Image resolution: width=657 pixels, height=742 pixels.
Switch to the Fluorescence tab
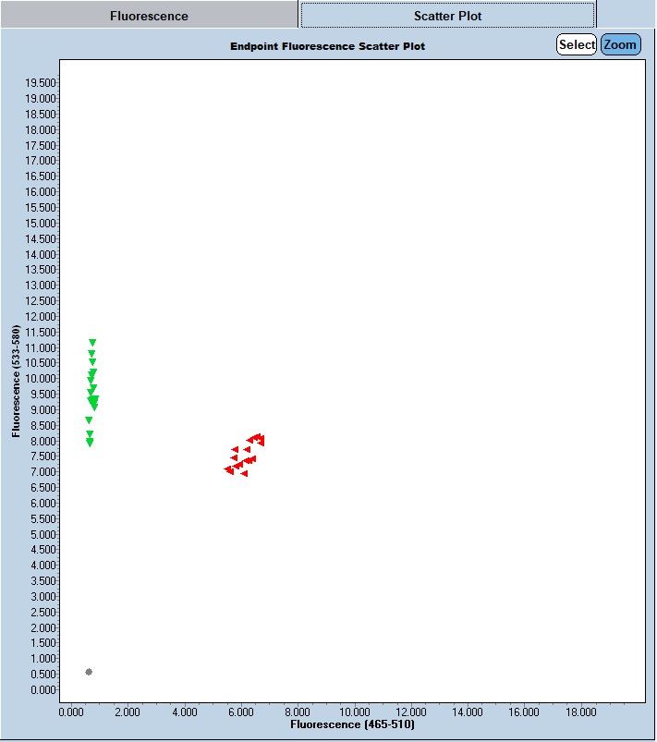149,16
